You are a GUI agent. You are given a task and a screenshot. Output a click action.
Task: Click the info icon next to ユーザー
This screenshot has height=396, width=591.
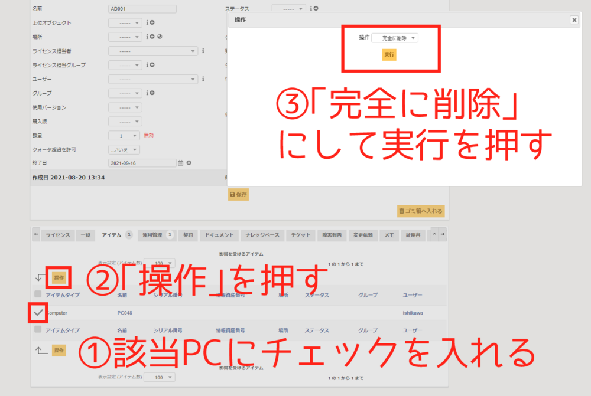point(203,79)
